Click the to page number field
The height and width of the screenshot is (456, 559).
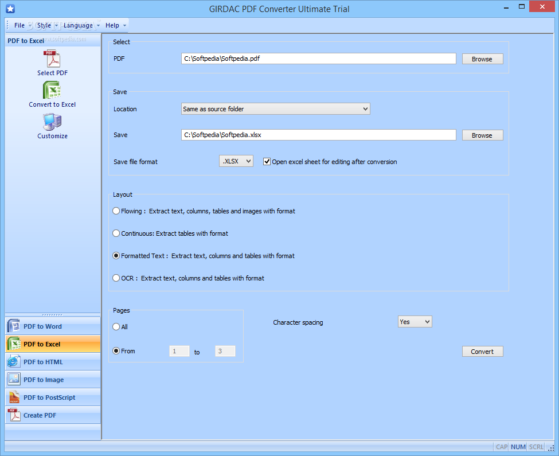[x=225, y=351]
